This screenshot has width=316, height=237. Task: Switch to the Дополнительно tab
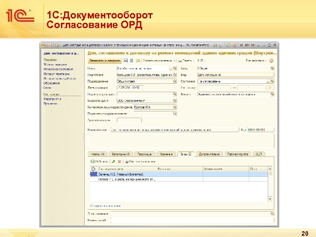209,154
